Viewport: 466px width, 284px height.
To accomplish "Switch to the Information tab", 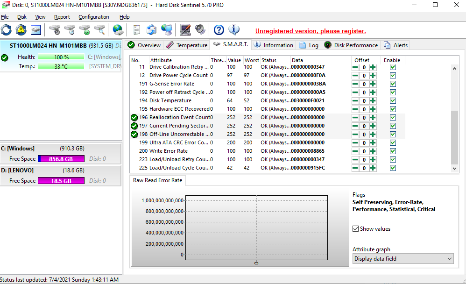I will [274, 45].
